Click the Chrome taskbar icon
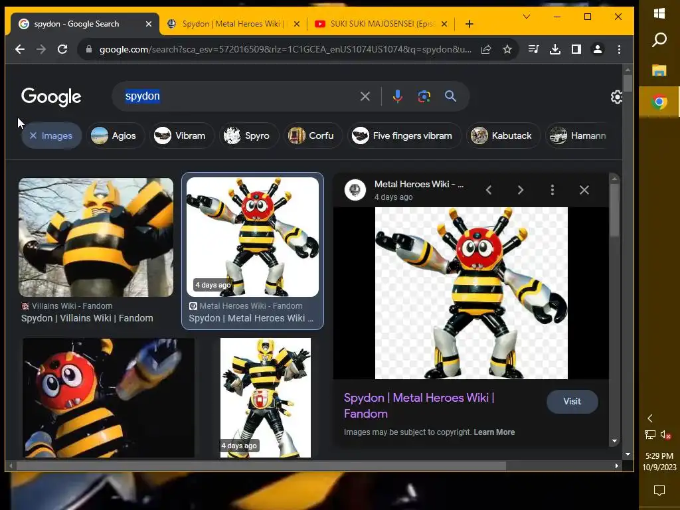Image resolution: width=680 pixels, height=510 pixels. tap(659, 102)
